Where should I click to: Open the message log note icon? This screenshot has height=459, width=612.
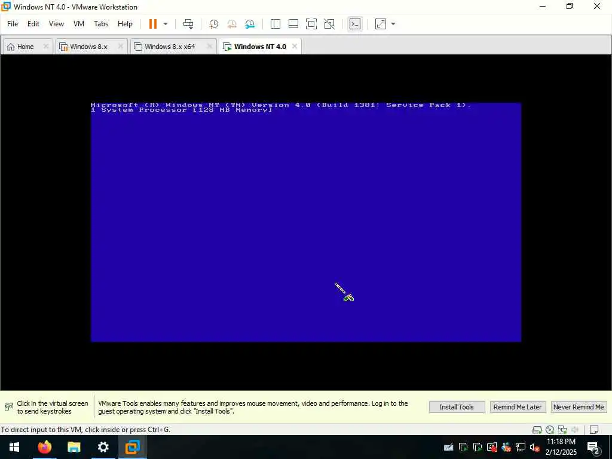coord(594,430)
